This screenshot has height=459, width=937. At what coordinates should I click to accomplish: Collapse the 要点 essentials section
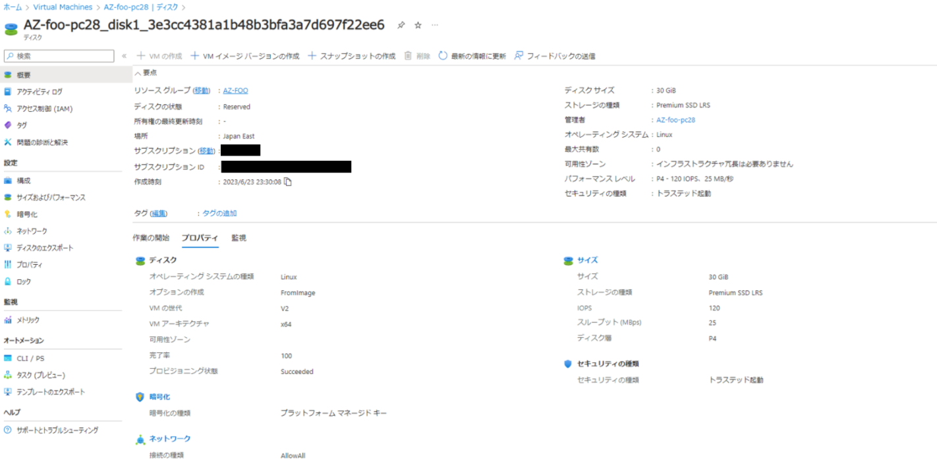[146, 72]
